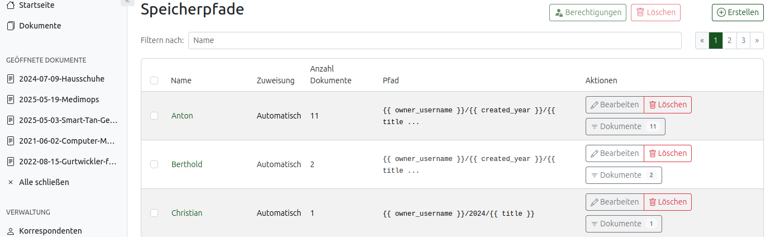Delete the Anton storage path

[667, 105]
